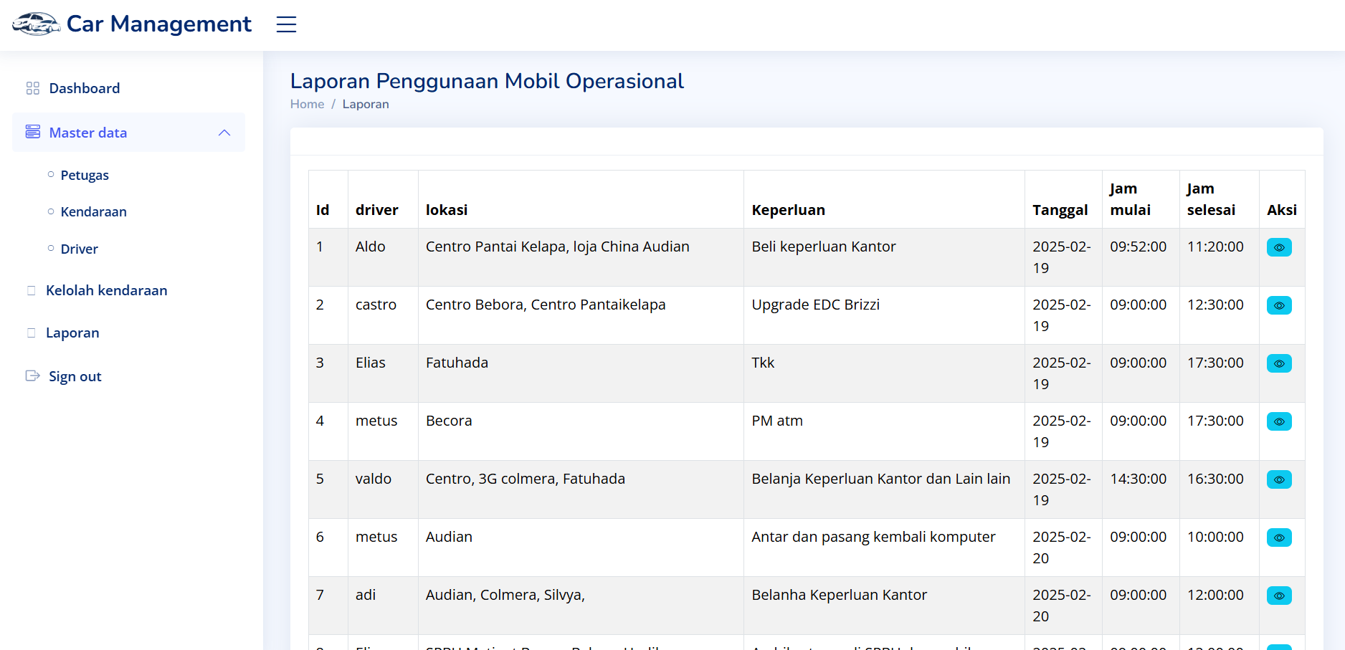Click the Dashboard grid icon

coord(33,88)
